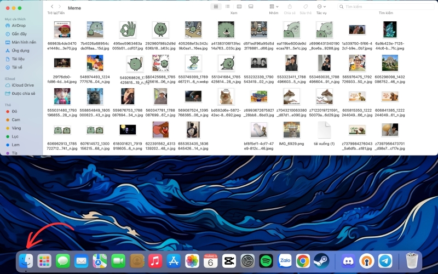Go forward using the Finder forward arrow

click(60, 7)
